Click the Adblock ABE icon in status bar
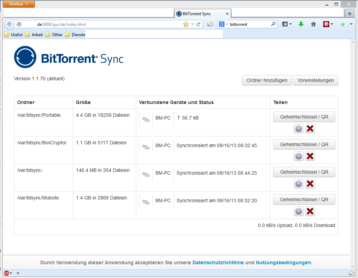The width and height of the screenshot is (358, 278). point(7,273)
